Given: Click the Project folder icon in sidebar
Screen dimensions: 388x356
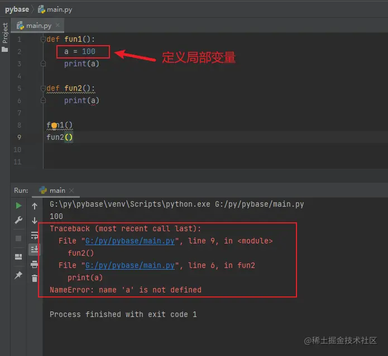Looking at the screenshot, I should pyautogui.click(x=4, y=50).
